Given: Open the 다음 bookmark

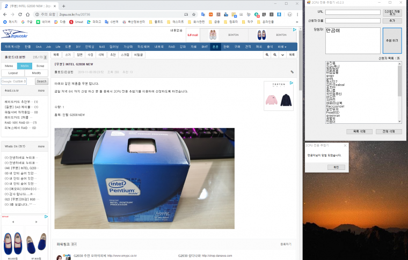Looking at the screenshot, I should (60, 22).
